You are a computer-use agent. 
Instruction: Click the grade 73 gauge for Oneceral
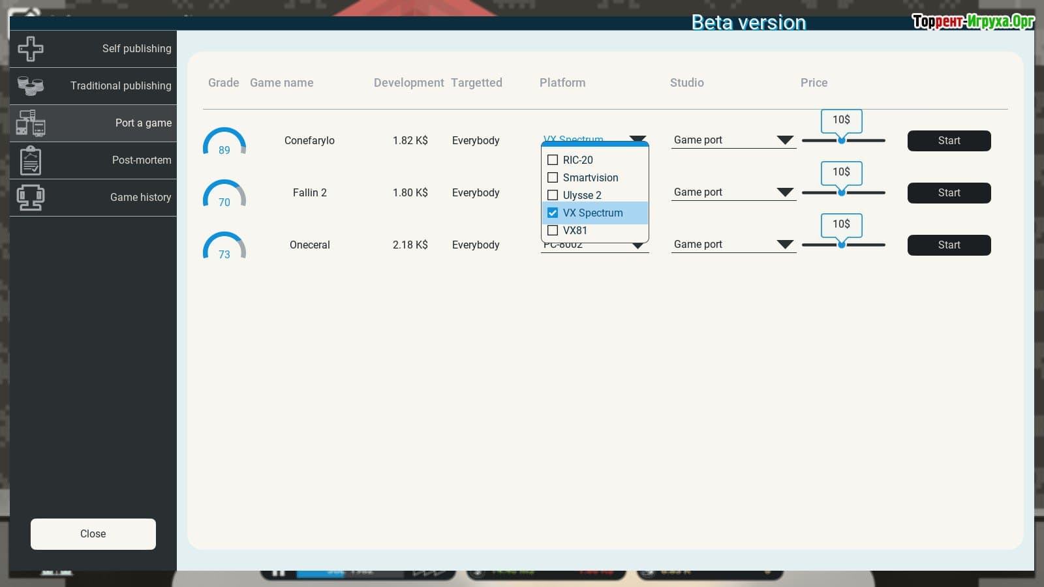pos(224,246)
